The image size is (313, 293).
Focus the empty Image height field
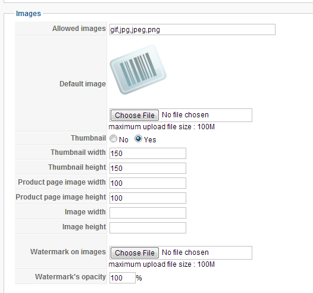click(x=148, y=227)
